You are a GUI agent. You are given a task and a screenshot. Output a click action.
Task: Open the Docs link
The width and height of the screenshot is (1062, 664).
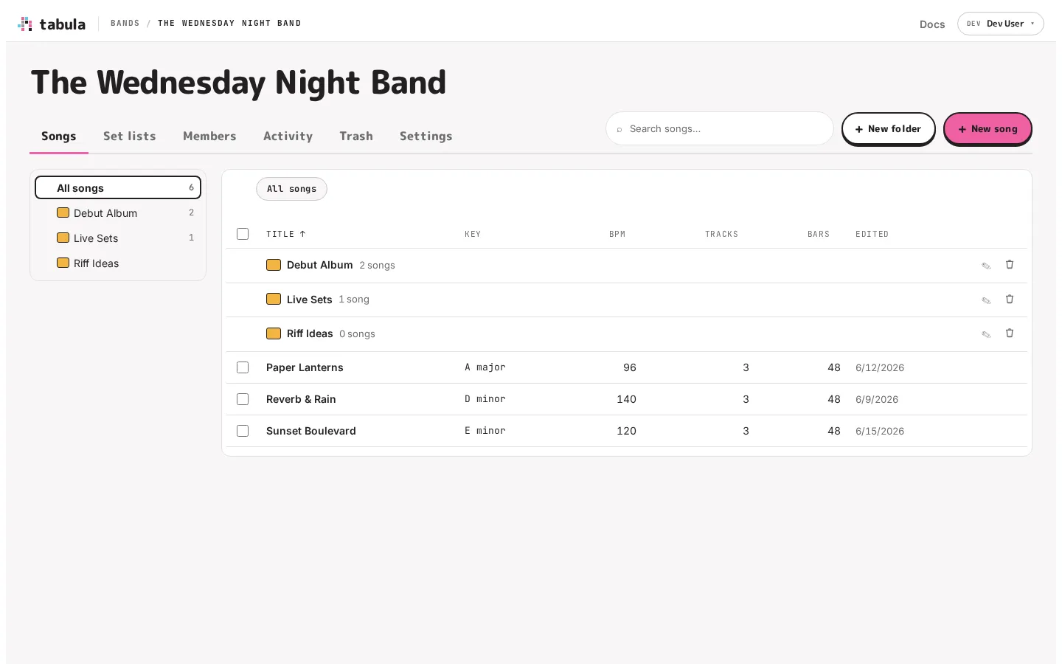(932, 24)
